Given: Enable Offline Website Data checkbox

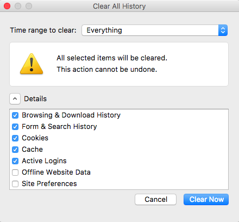Looking at the screenshot, I should (x=15, y=172).
